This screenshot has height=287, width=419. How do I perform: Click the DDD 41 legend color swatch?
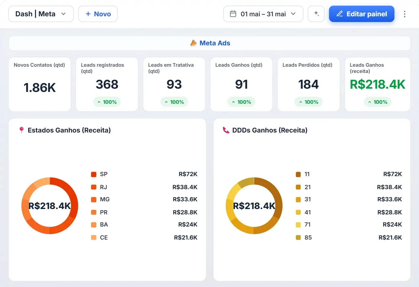[299, 212]
